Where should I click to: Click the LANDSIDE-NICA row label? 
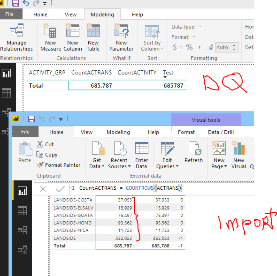pyautogui.click(x=71, y=231)
